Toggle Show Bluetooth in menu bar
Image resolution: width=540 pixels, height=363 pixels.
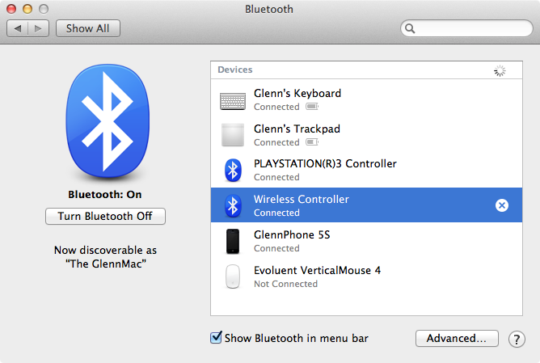[216, 338]
